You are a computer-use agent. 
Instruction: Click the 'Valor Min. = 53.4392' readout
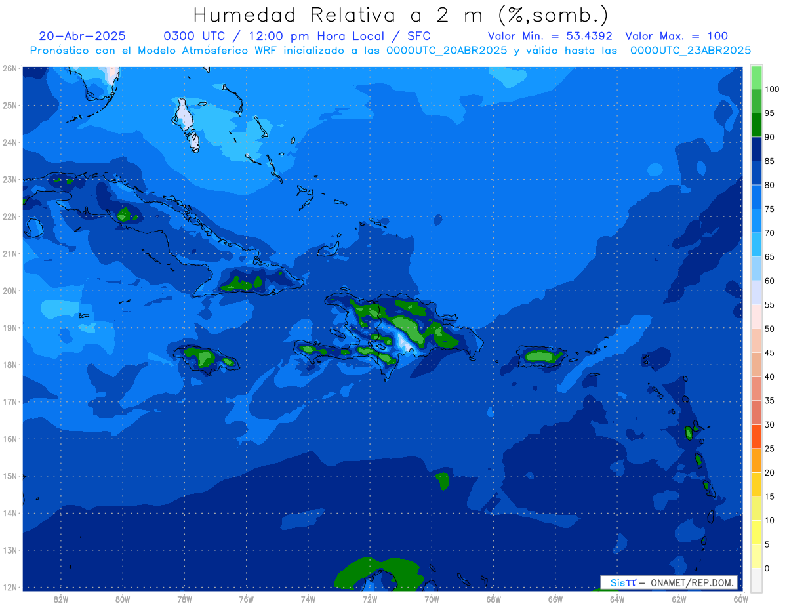tap(550, 36)
